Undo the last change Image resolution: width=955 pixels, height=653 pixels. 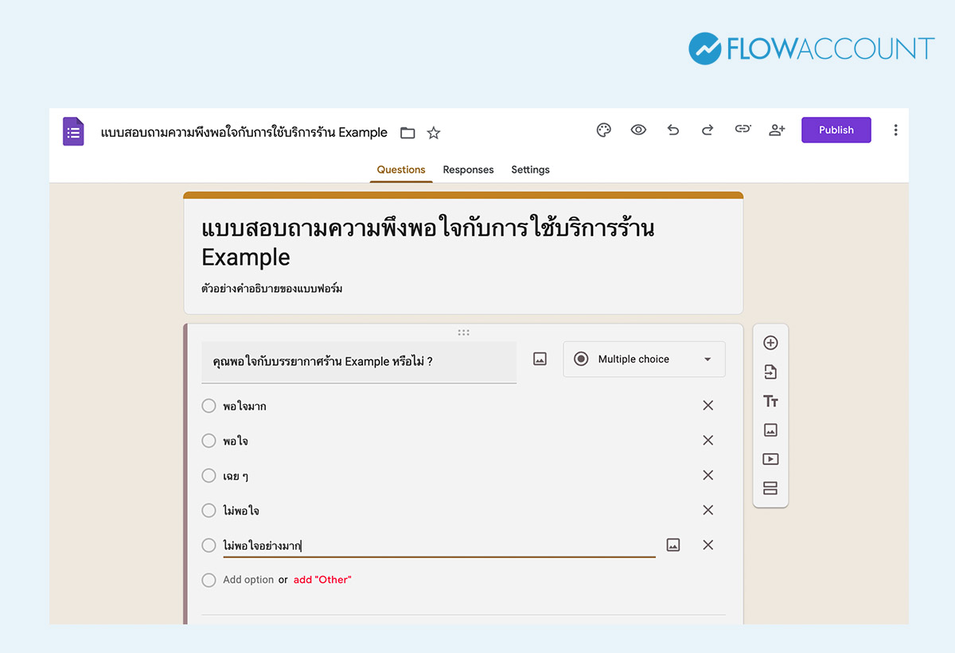(672, 130)
